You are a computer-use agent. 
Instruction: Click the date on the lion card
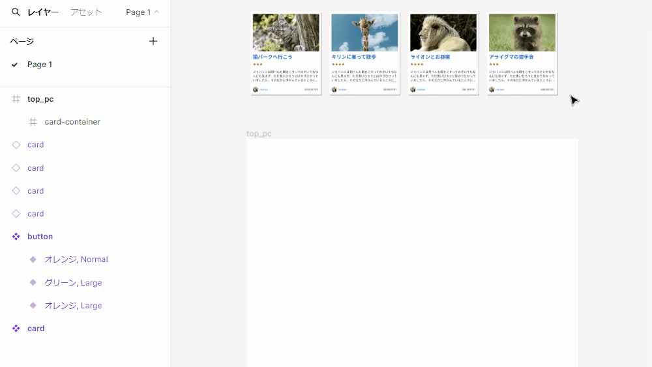tap(469, 89)
